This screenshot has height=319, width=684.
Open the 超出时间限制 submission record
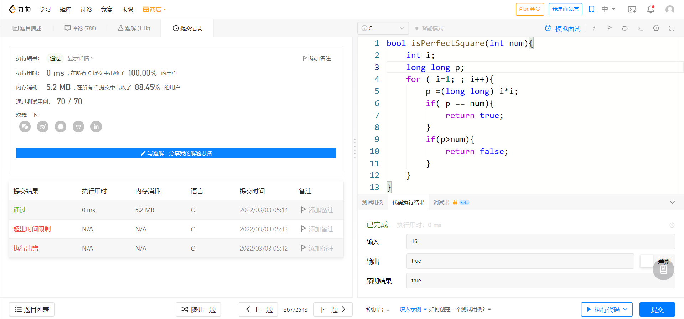(x=32, y=229)
